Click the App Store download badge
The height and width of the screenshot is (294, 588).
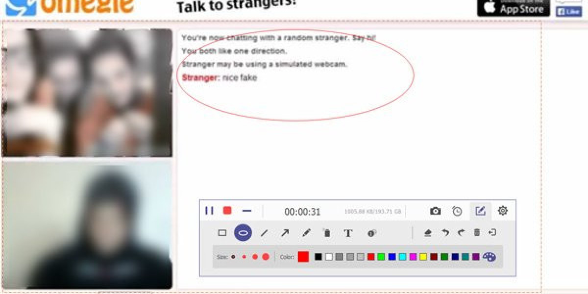coord(514,7)
